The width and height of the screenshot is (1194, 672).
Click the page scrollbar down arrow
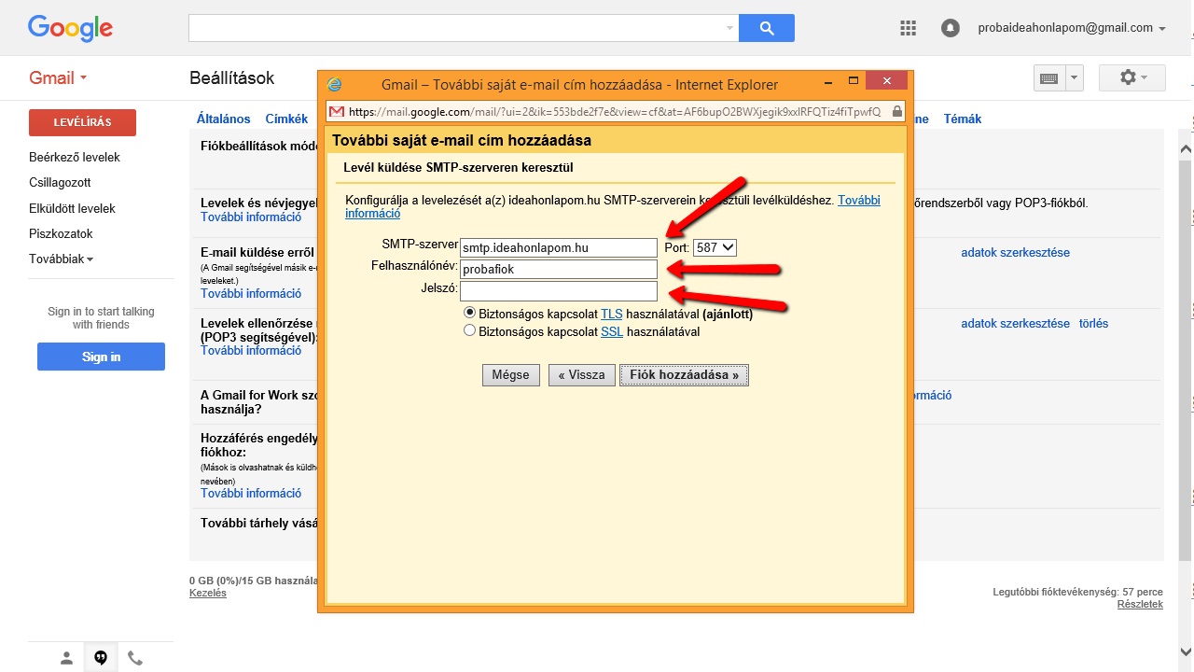point(1187,651)
